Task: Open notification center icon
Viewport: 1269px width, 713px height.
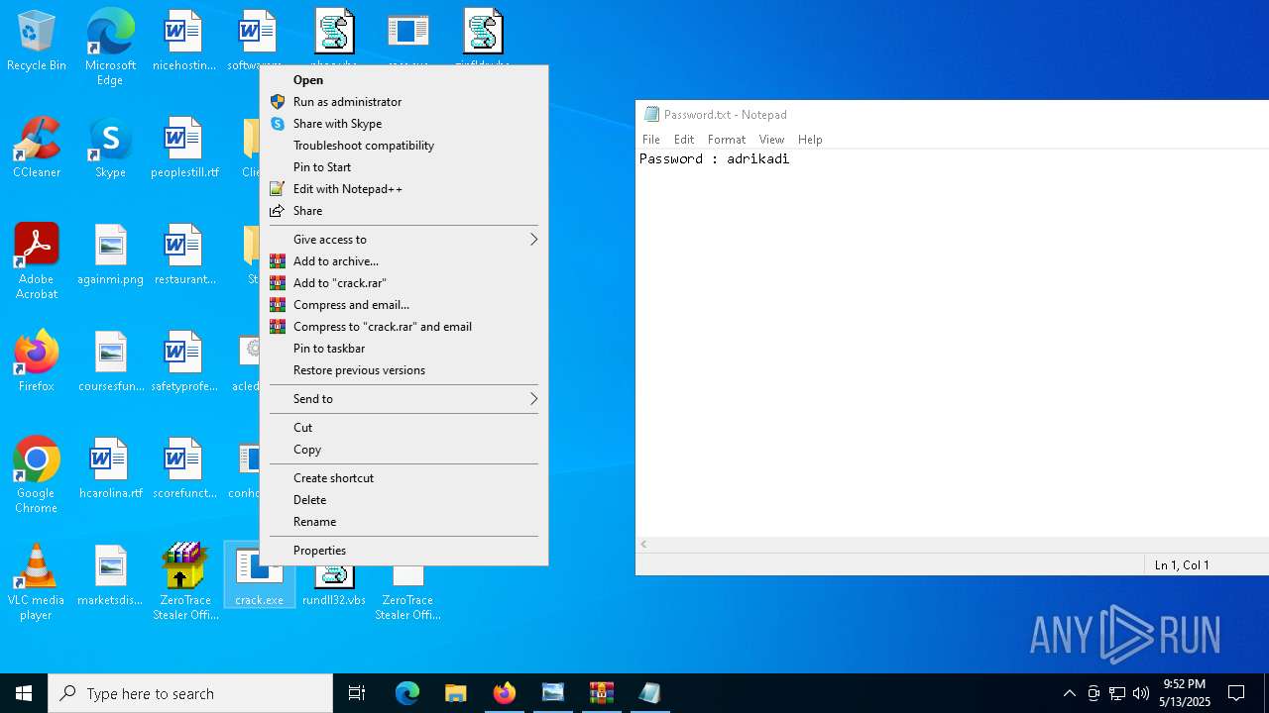Action: click(1236, 693)
